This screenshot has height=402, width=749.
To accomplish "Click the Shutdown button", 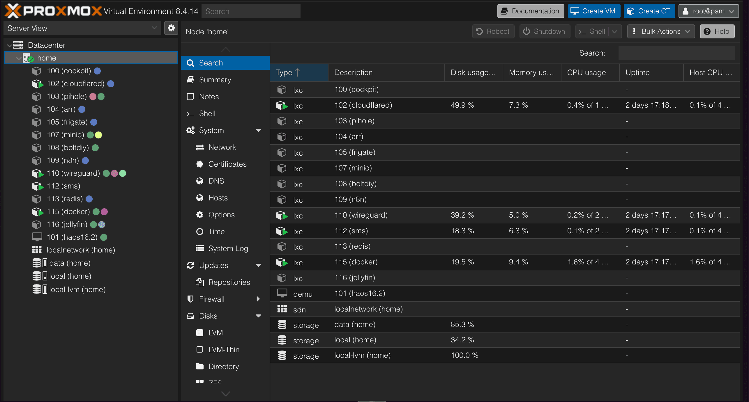I will [545, 31].
